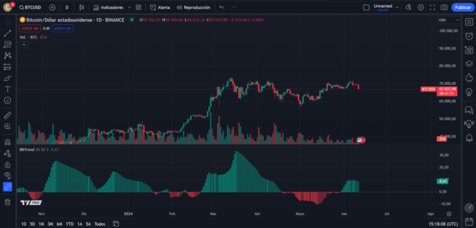Image resolution: width=476 pixels, height=228 pixels.
Task: Select the trend line drawing tool
Action: (7, 33)
